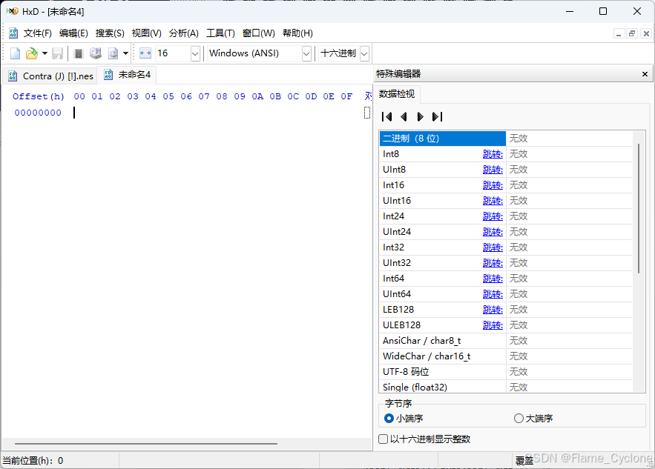Open the 十六进制 offset base dropdown

click(363, 53)
